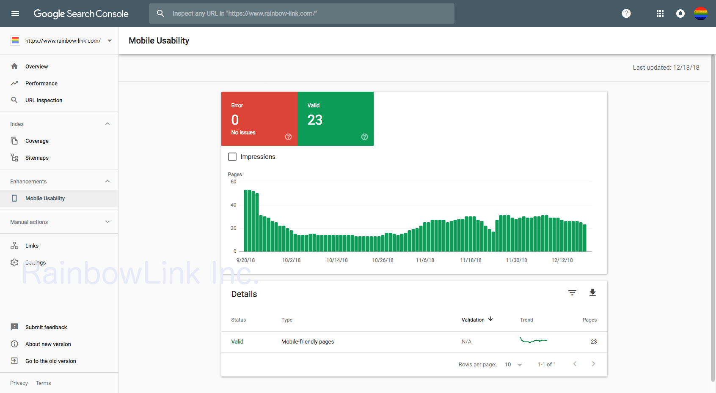Click the Go to old version exit icon
The image size is (716, 393).
pos(14,361)
